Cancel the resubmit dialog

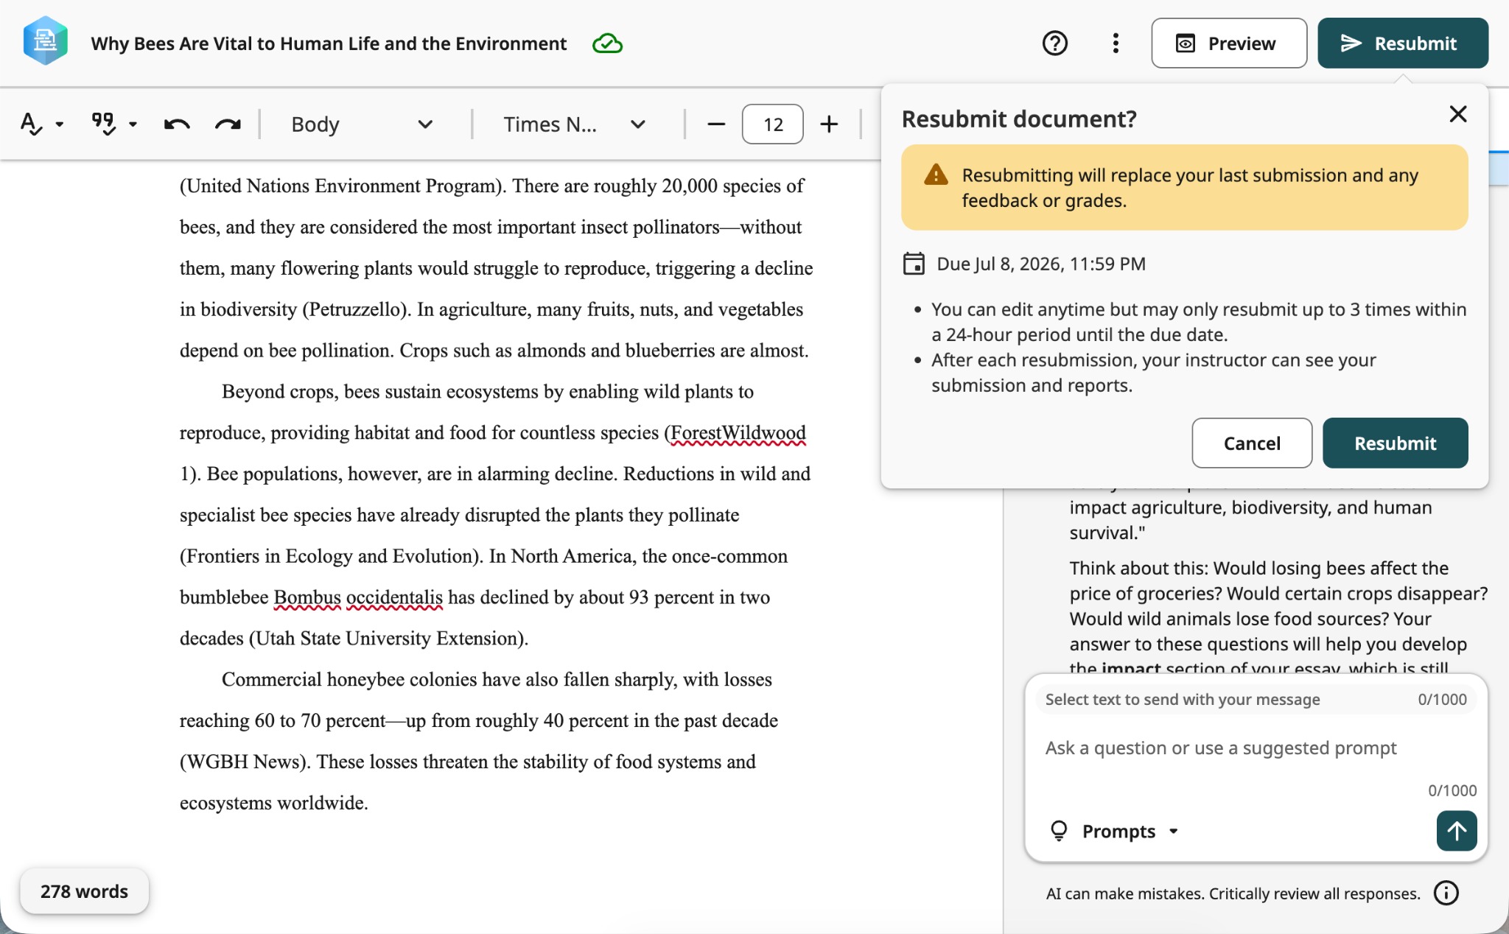1252,443
